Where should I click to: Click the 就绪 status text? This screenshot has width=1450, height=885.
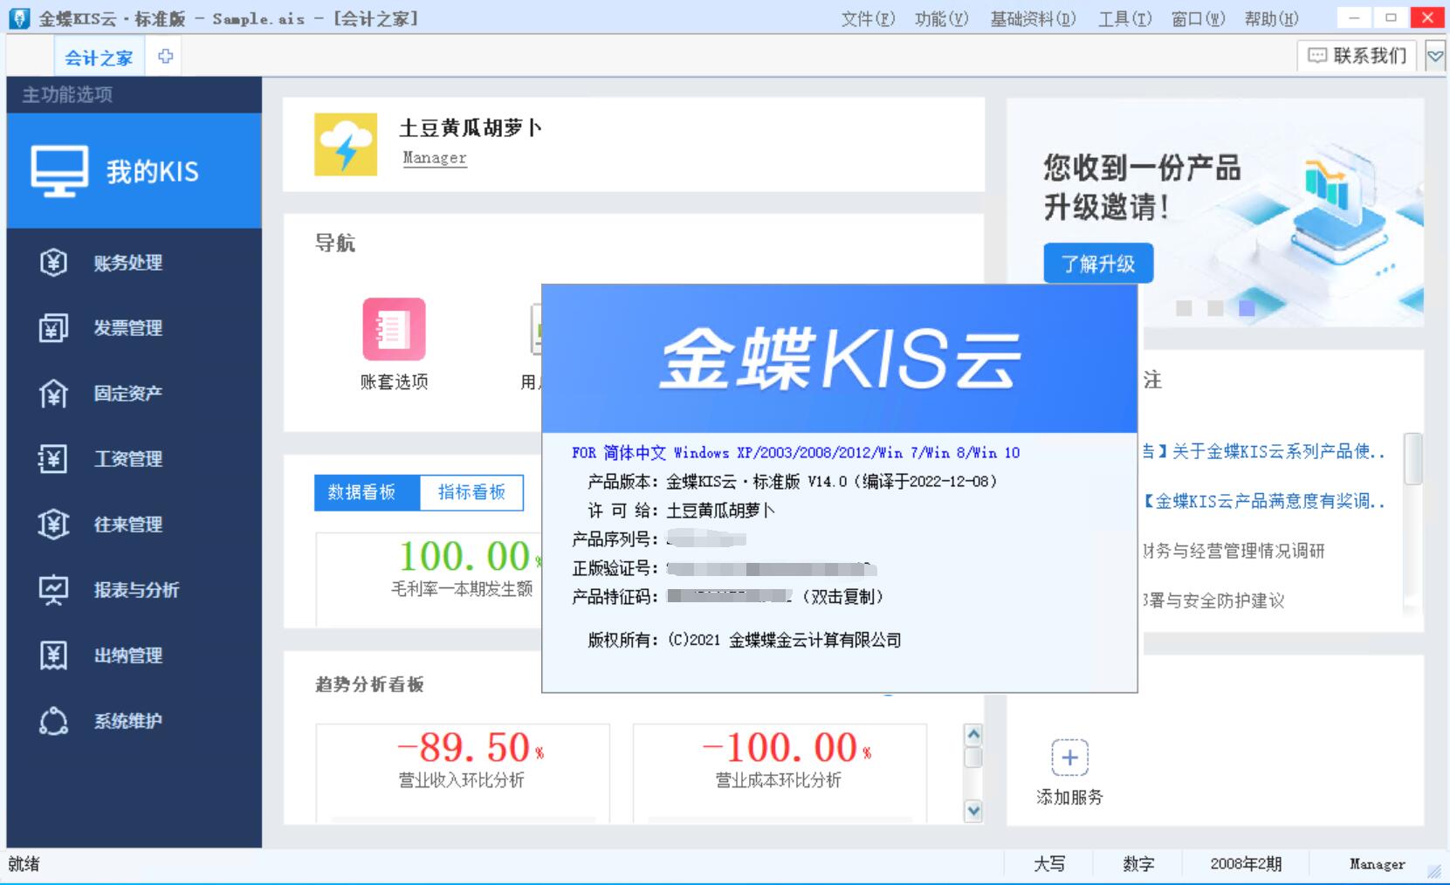(x=24, y=864)
